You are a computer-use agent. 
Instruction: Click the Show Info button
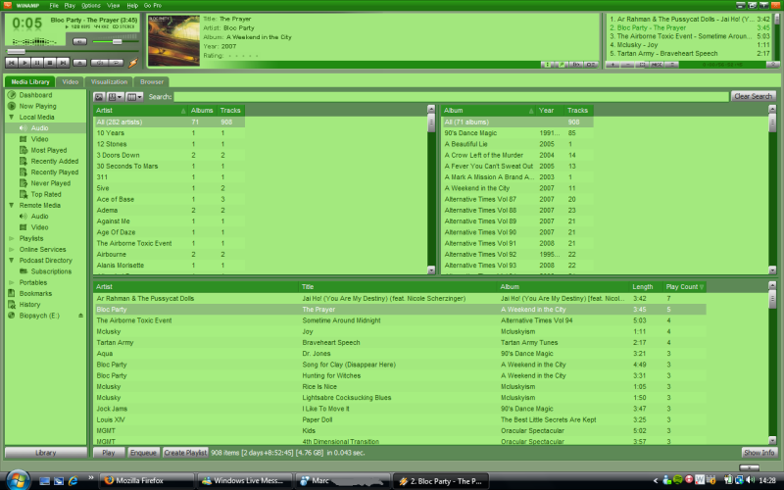tap(759, 453)
